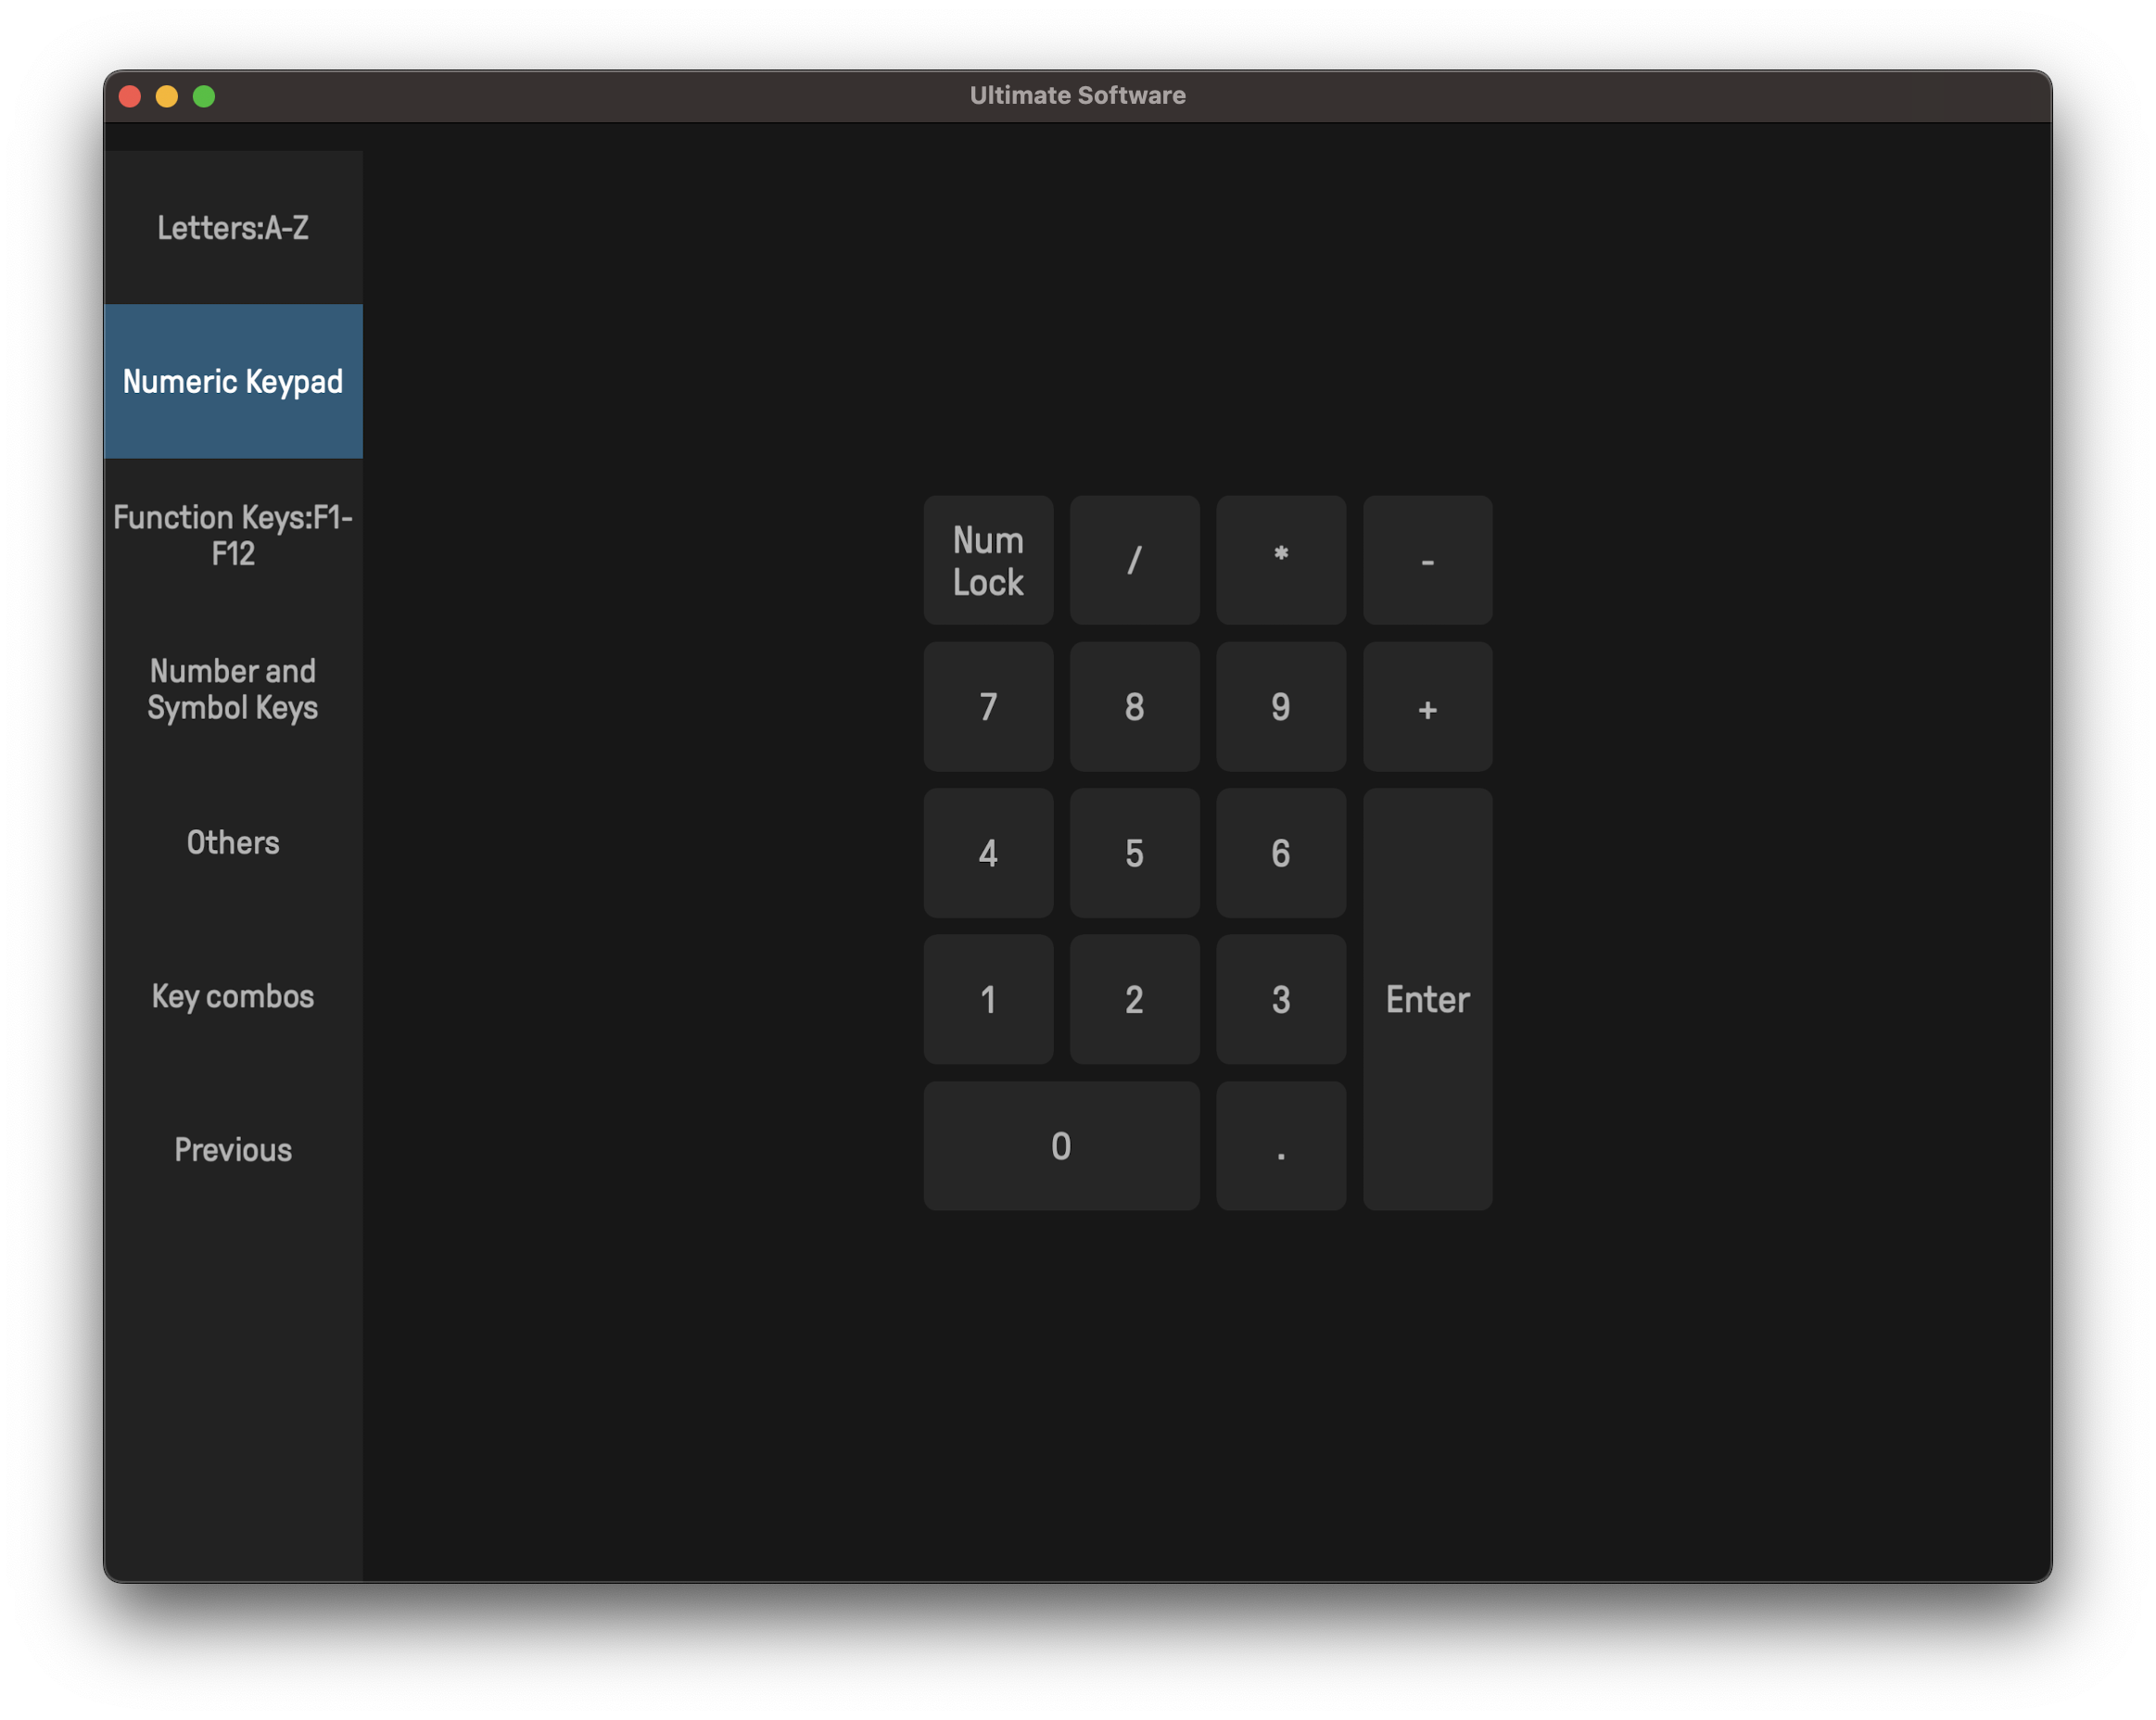The width and height of the screenshot is (2156, 1720).
Task: Switch to Function Keys:F1-F12 tab
Action: tap(233, 535)
